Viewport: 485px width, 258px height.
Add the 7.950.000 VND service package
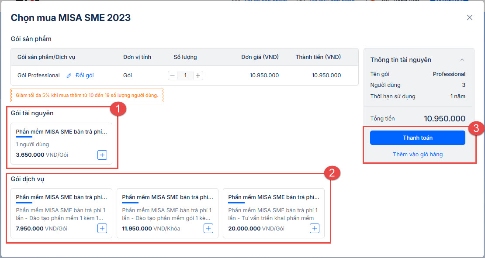[x=102, y=228]
